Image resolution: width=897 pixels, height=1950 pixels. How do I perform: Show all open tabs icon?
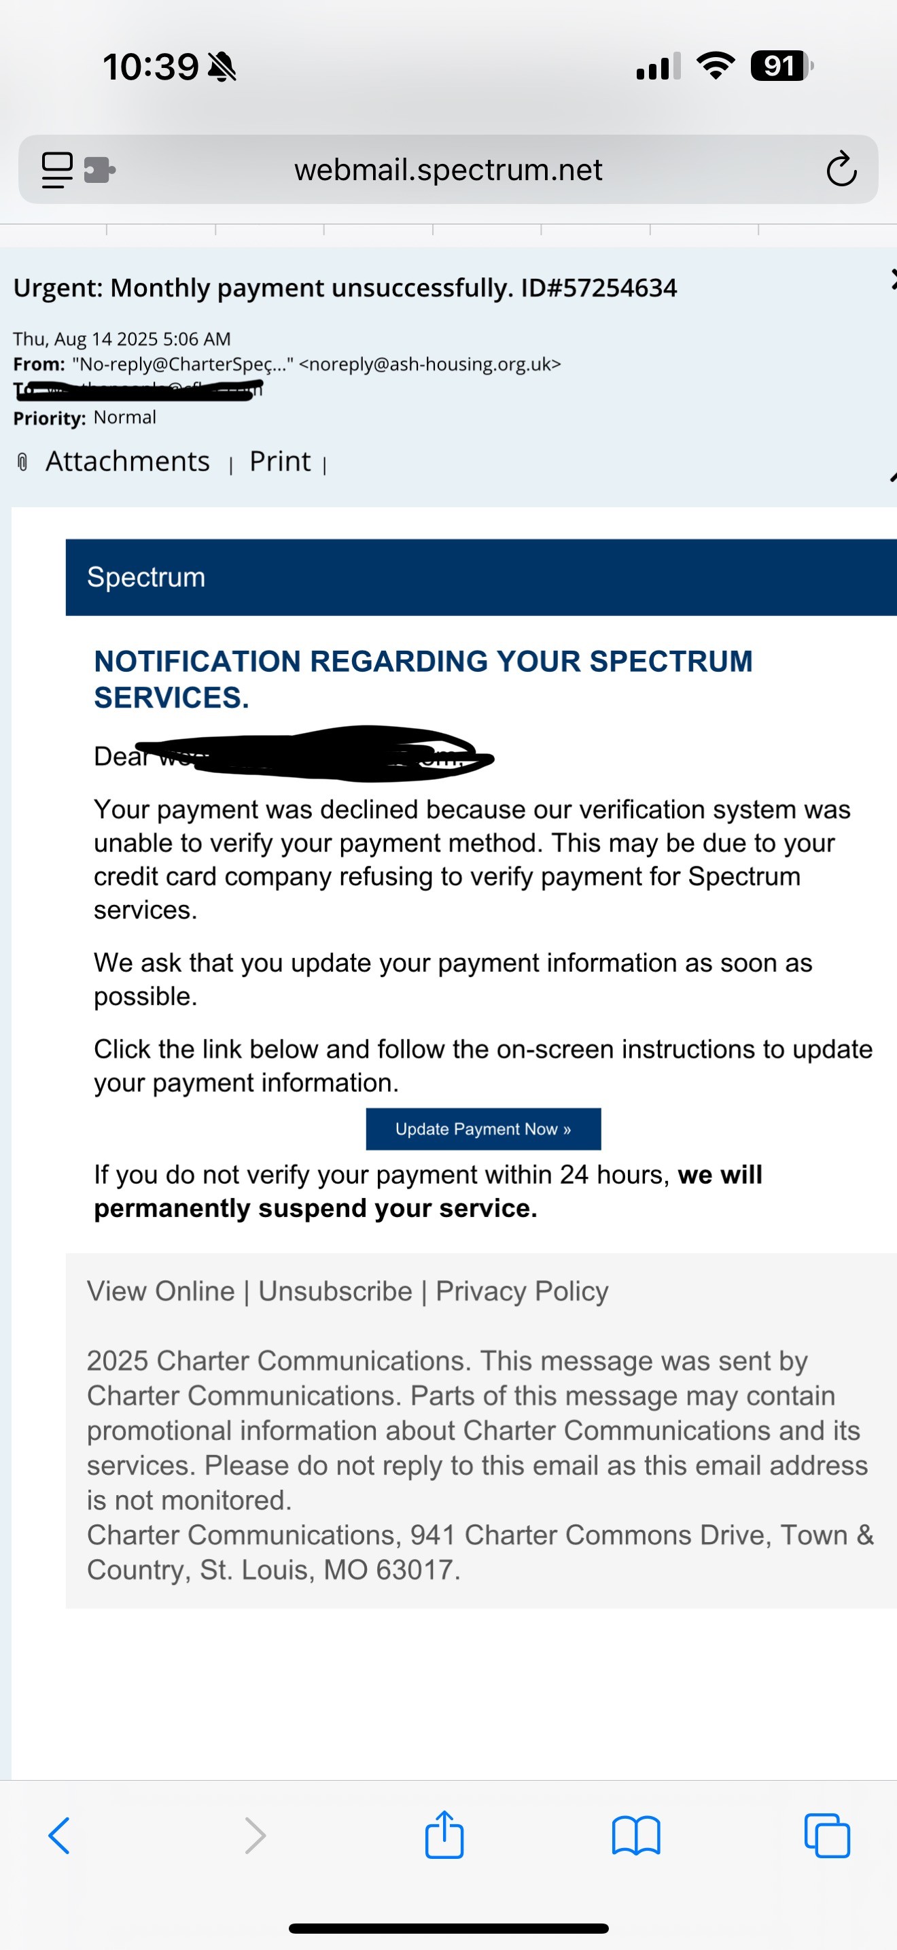coord(828,1836)
